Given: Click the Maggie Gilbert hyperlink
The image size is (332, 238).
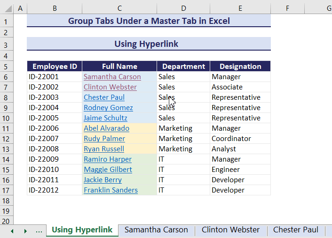Looking at the screenshot, I should pos(108,170).
